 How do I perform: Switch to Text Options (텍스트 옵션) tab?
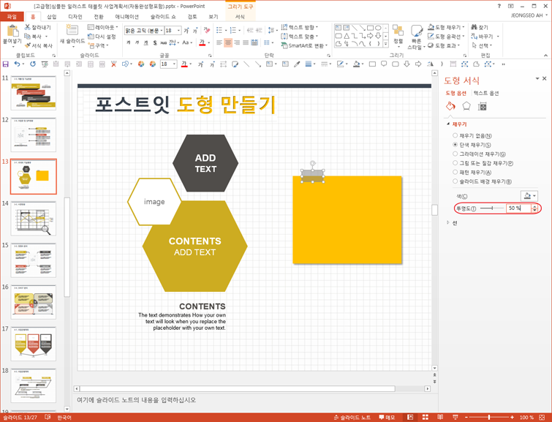tap(485, 93)
